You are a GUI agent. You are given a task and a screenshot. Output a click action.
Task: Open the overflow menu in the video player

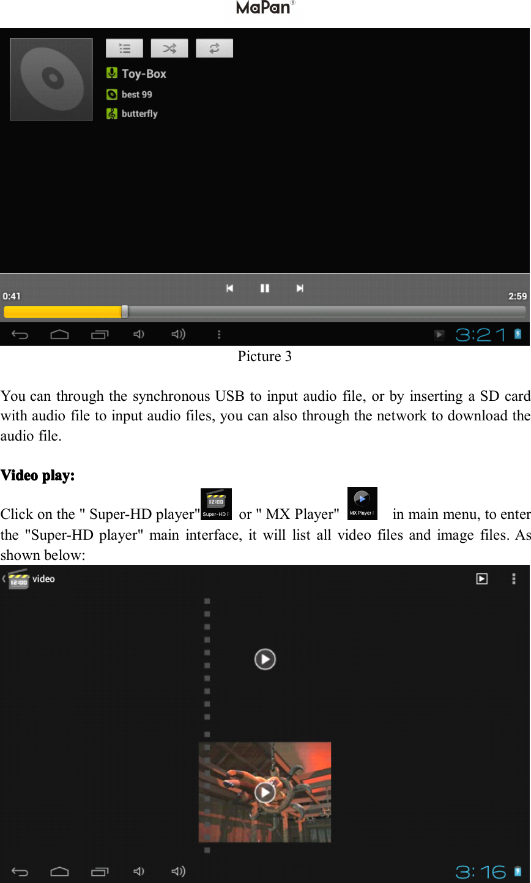514,578
